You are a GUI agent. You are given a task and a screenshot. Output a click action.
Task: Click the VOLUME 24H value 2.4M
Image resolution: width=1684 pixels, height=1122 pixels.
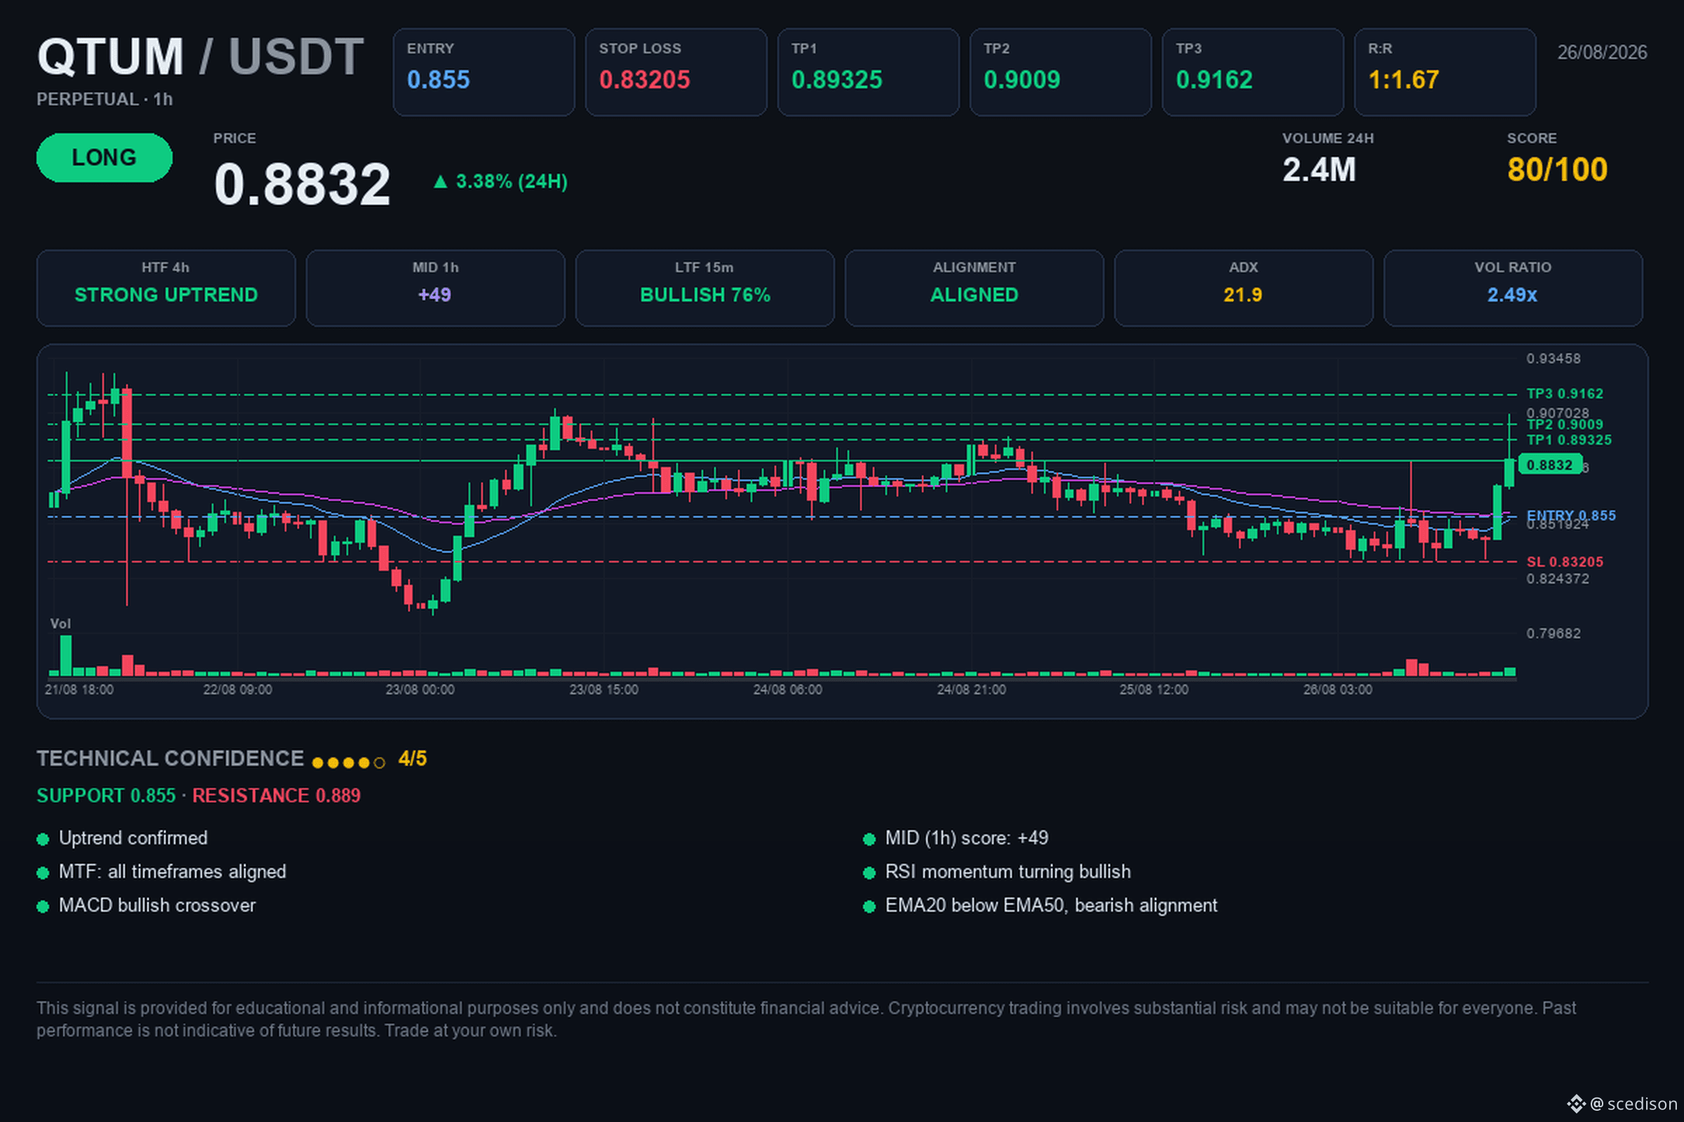[x=1319, y=170]
